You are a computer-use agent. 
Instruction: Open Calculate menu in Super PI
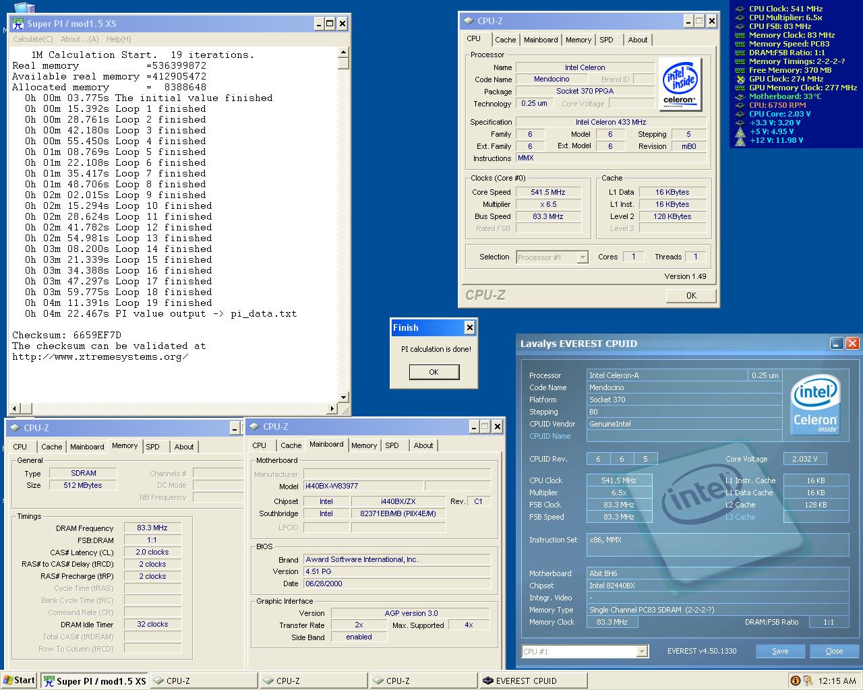[x=33, y=39]
